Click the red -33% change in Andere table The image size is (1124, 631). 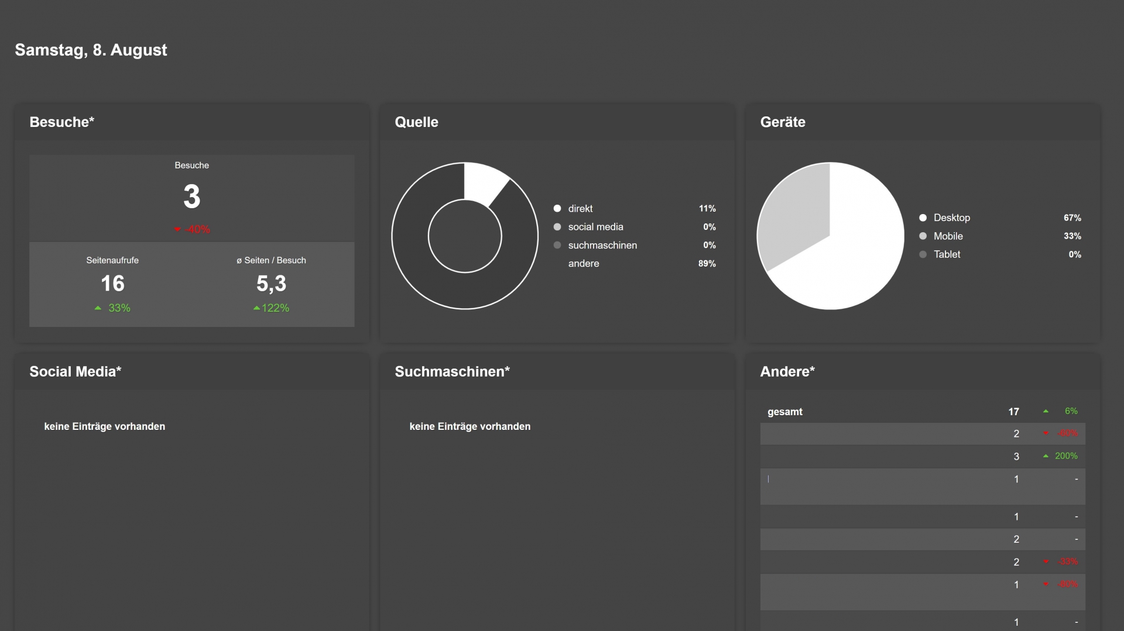(1068, 561)
